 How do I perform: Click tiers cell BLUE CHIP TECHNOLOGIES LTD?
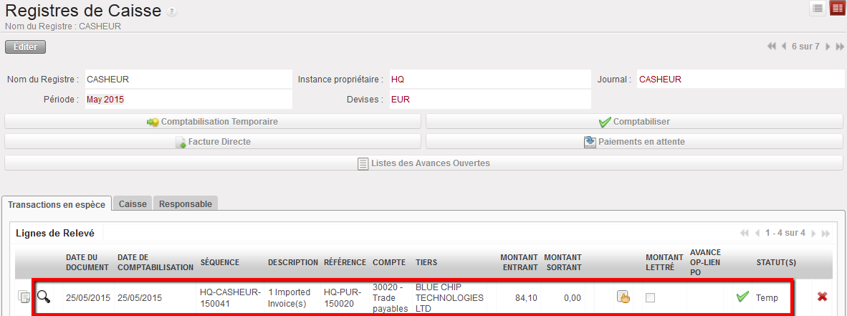(449, 297)
